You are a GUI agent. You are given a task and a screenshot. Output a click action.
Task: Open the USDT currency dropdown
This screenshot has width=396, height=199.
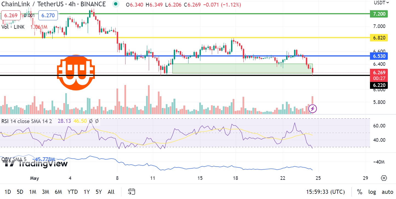pyautogui.click(x=381, y=3)
